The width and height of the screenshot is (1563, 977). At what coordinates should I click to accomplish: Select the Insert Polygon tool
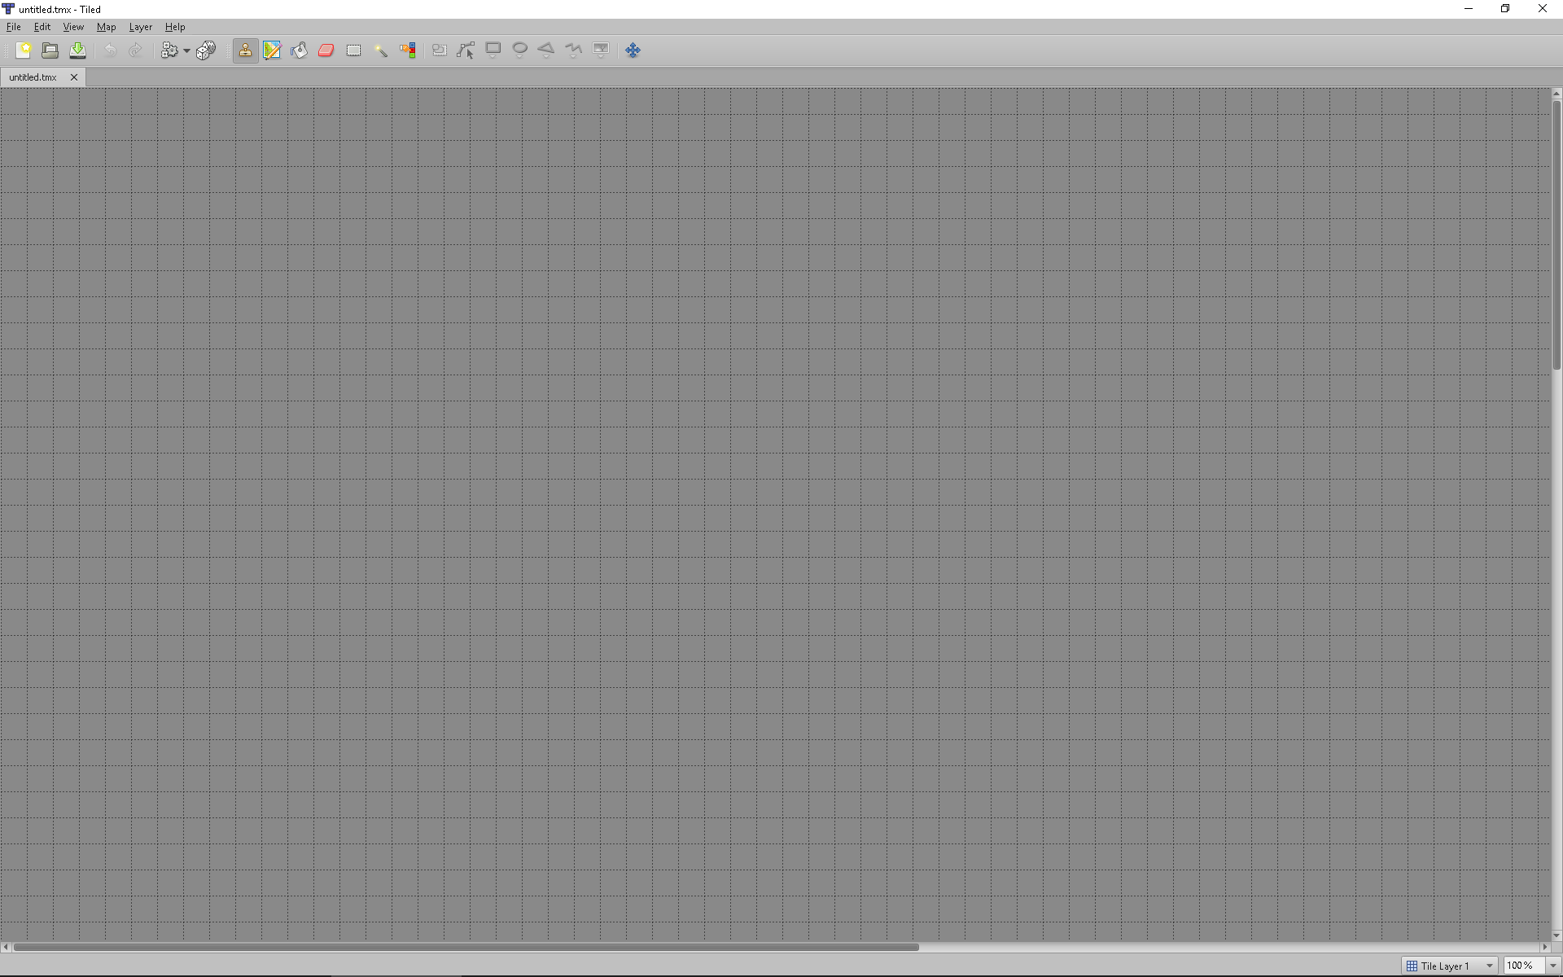(547, 50)
